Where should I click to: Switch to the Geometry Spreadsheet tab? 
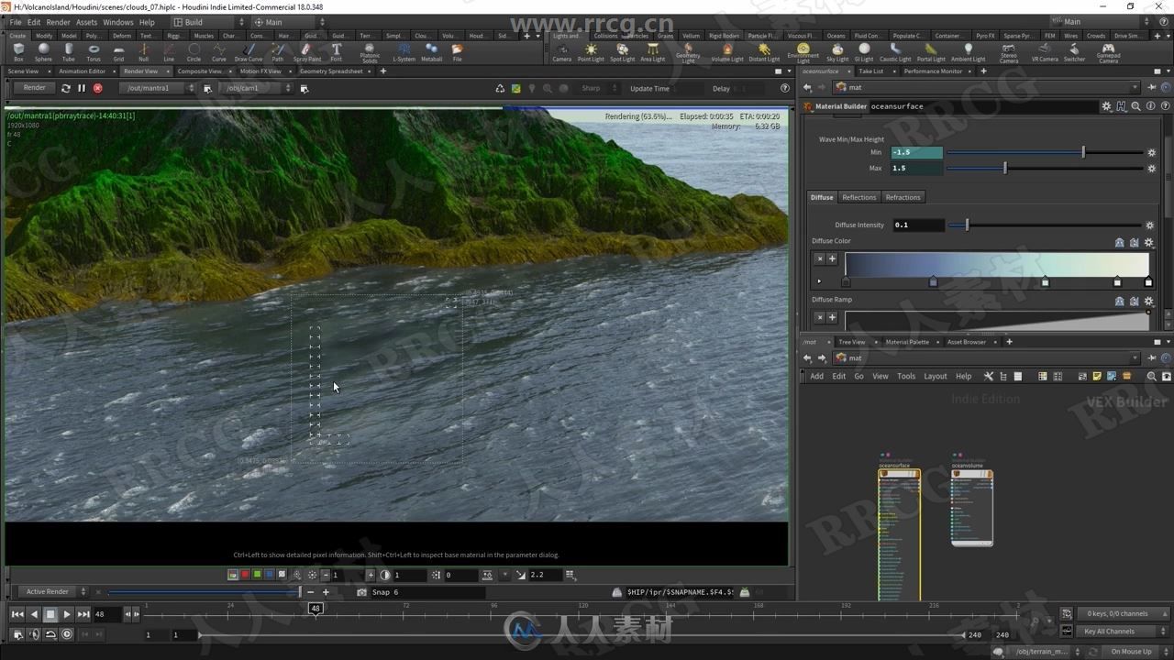pos(331,71)
